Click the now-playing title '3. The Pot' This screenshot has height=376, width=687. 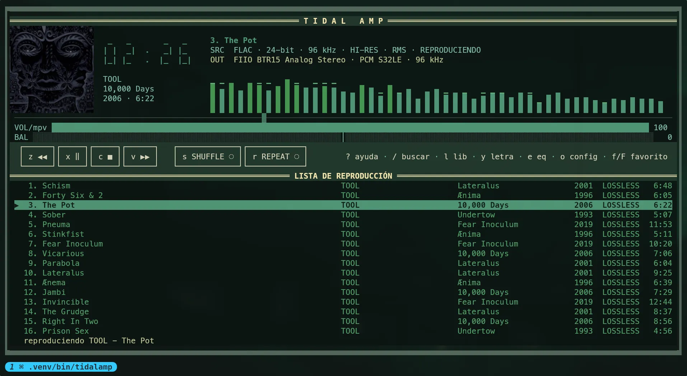(233, 40)
